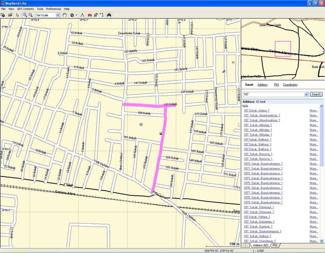This screenshot has width=325, height=253.
Task: Select the hand pan tool
Action: [65, 15]
